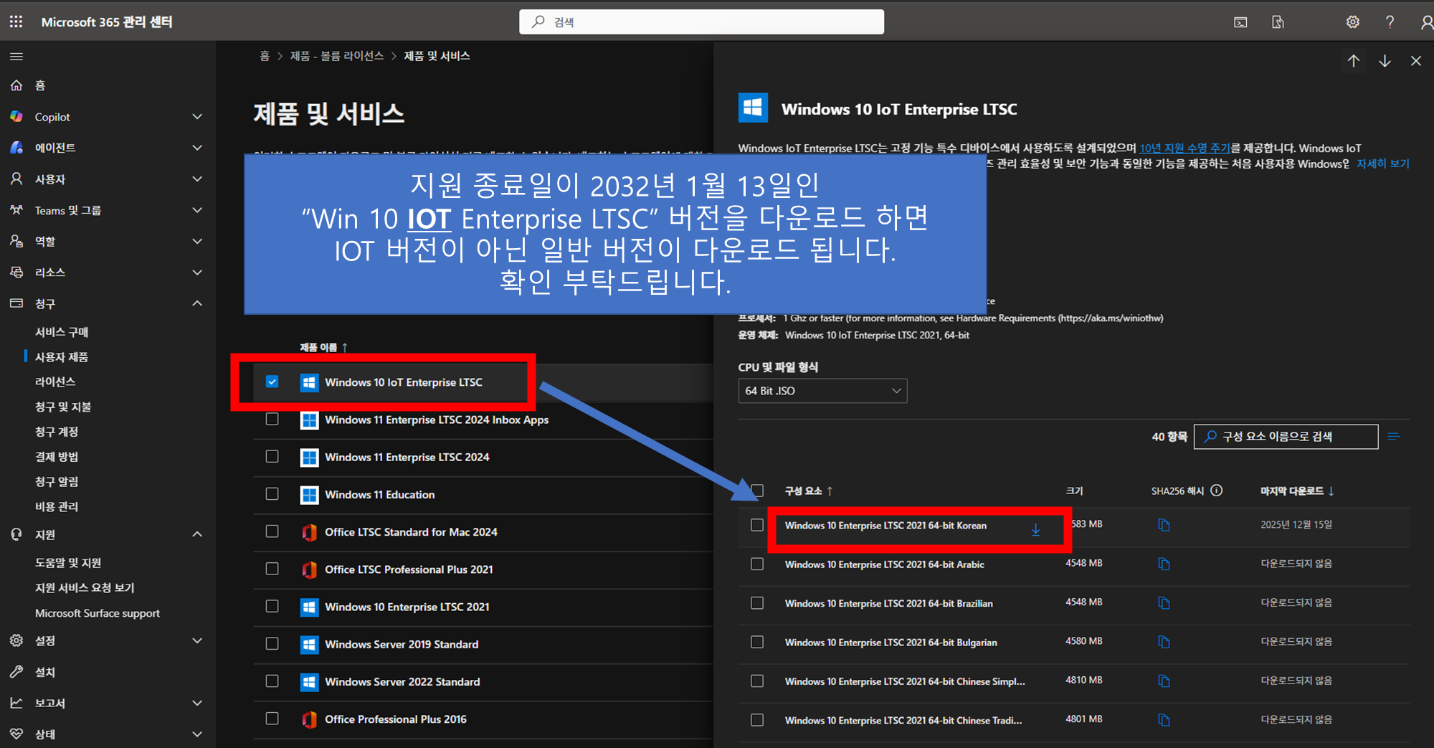Collapse the navigation hamburger menu
Viewport: 1434px width, 748px height.
[16, 57]
